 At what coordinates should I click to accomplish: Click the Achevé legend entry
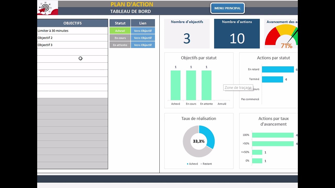(x=193, y=164)
